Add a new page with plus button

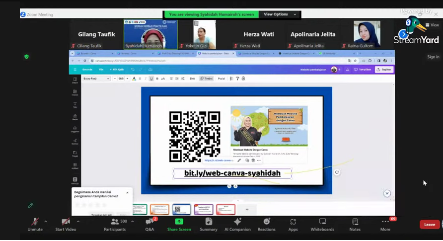[247, 210]
